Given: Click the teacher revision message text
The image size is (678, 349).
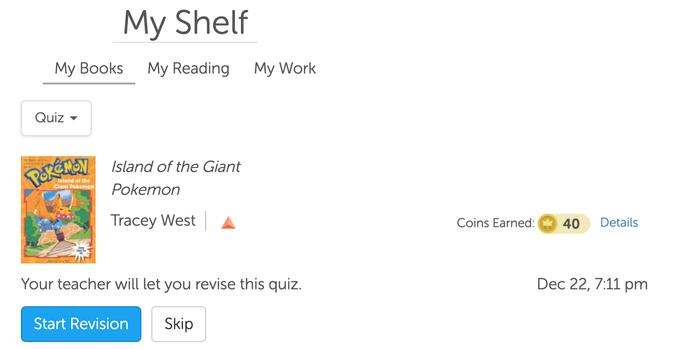Looking at the screenshot, I should 161,284.
